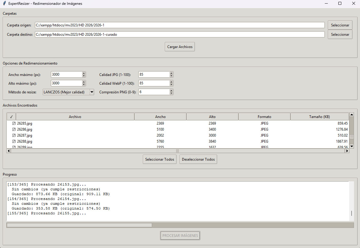Click inside the Carpeta destino path field
The image size is (360, 248).
[180, 35]
